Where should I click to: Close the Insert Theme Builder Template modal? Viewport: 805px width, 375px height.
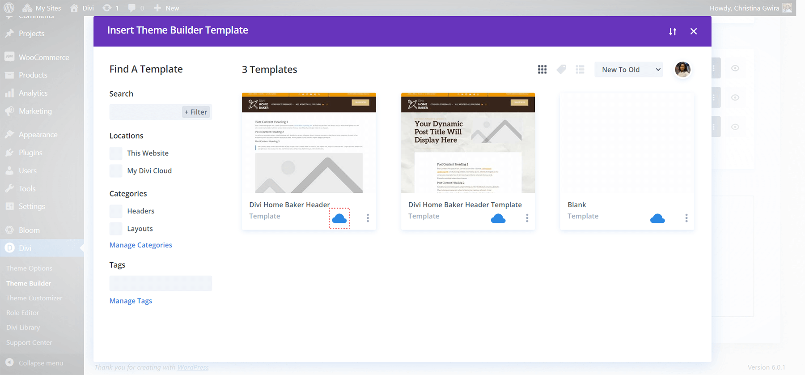coord(694,31)
